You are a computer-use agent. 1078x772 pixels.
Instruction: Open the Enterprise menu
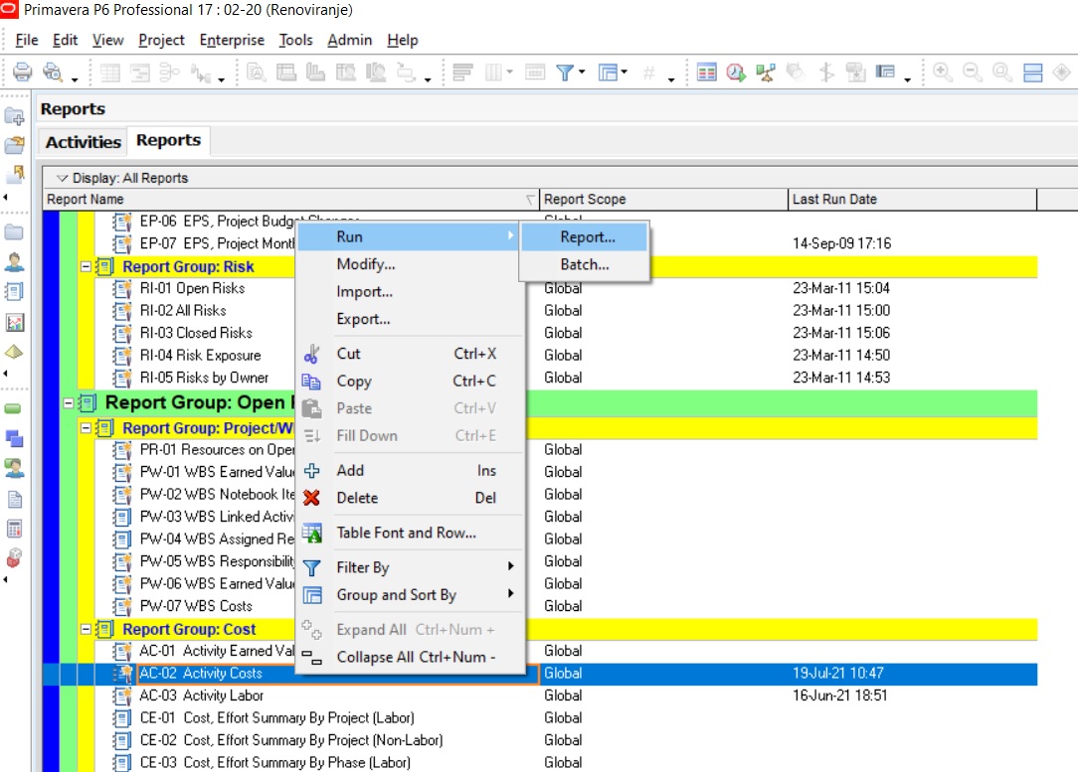coord(232,40)
